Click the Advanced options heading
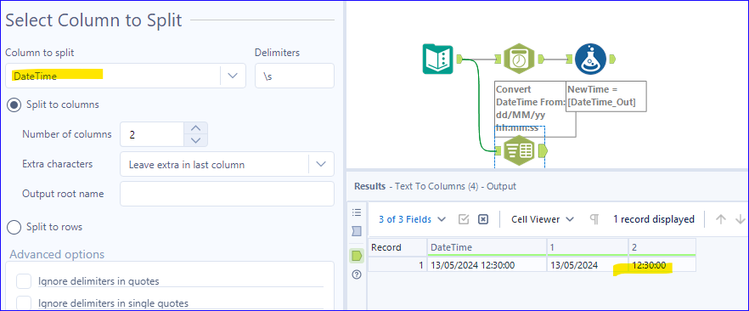 pyautogui.click(x=57, y=254)
